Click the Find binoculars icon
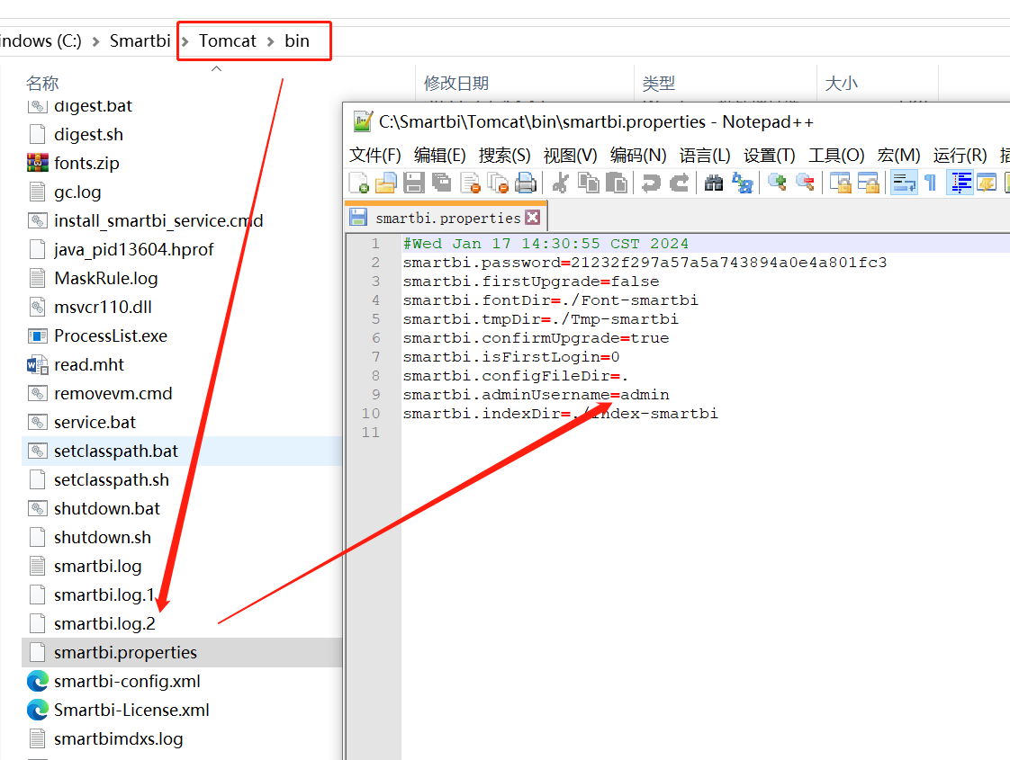The width and height of the screenshot is (1010, 760). [714, 183]
